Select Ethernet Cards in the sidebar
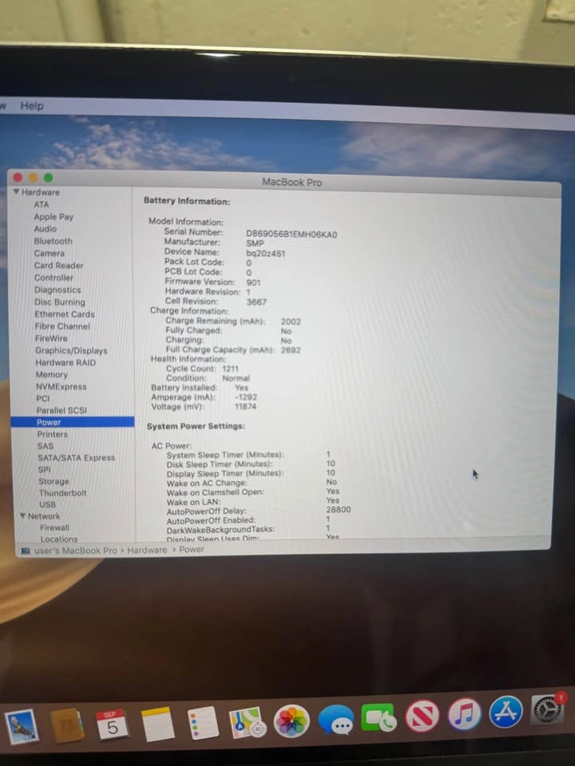Image resolution: width=575 pixels, height=766 pixels. 65,314
